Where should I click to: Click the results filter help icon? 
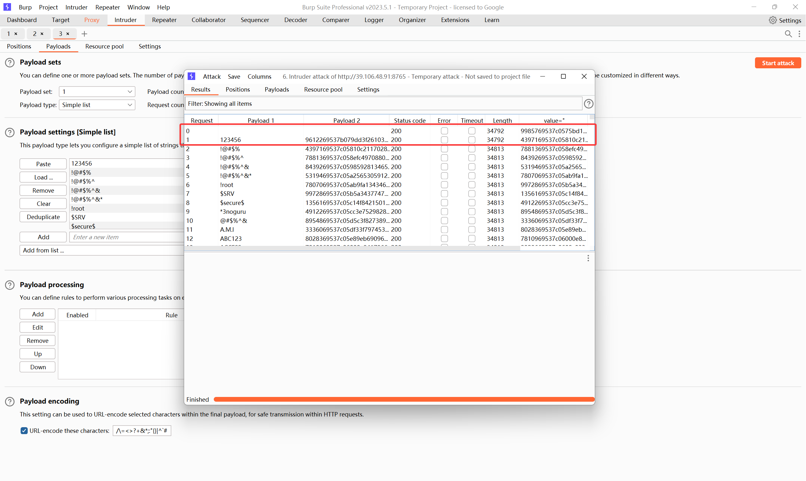click(x=588, y=104)
